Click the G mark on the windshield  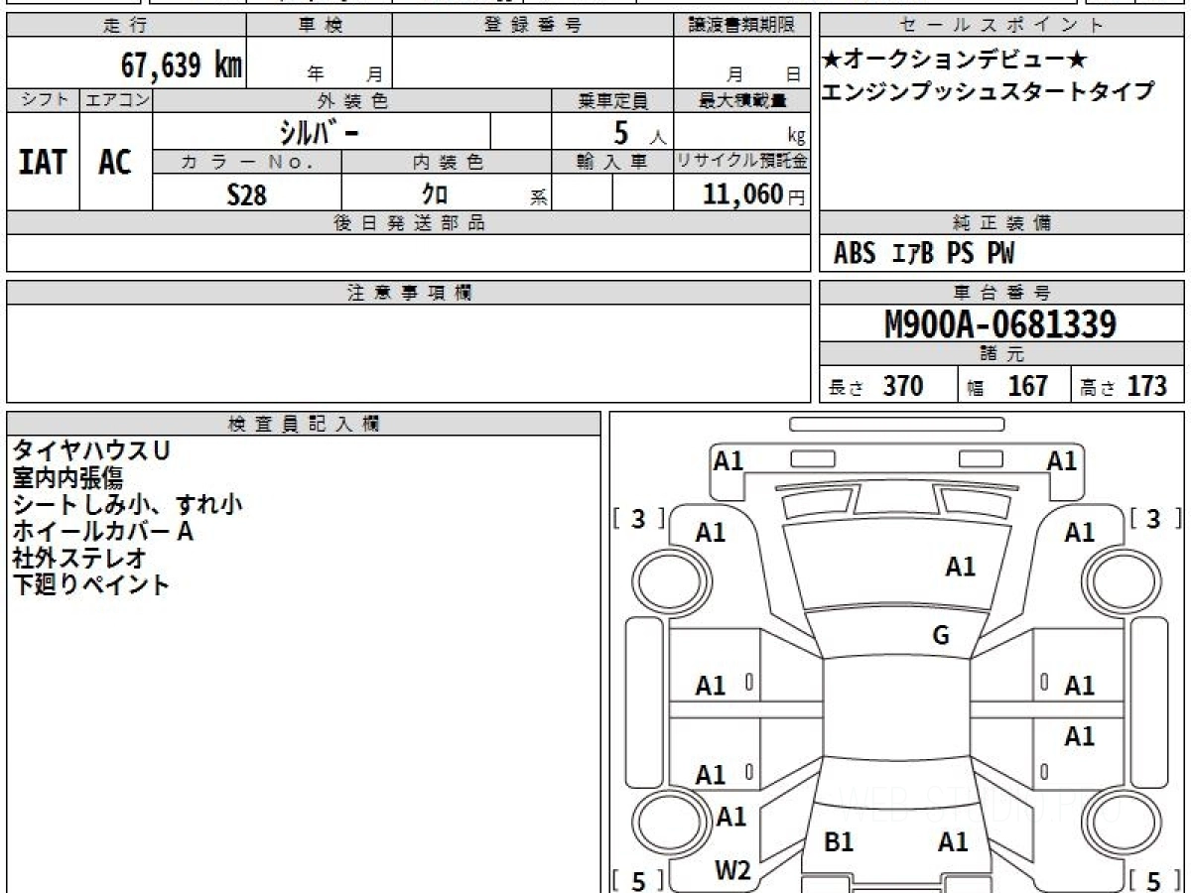(941, 636)
